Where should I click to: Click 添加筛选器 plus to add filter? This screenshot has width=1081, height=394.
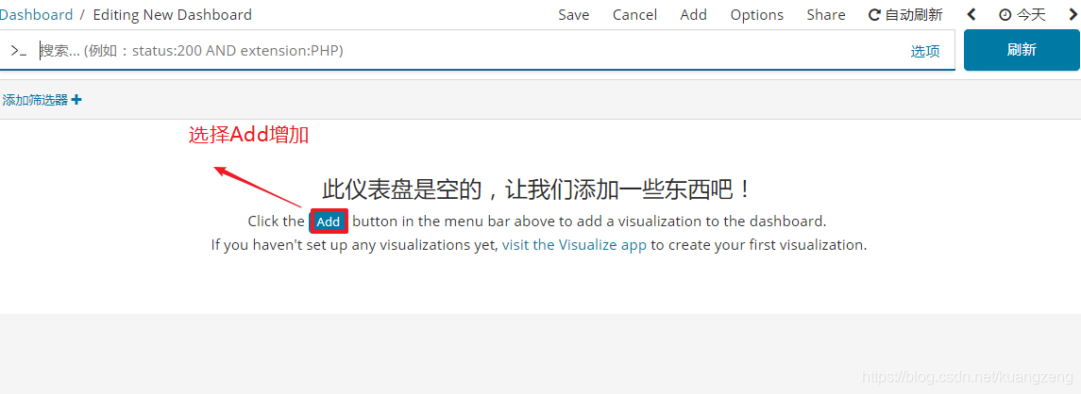click(42, 100)
